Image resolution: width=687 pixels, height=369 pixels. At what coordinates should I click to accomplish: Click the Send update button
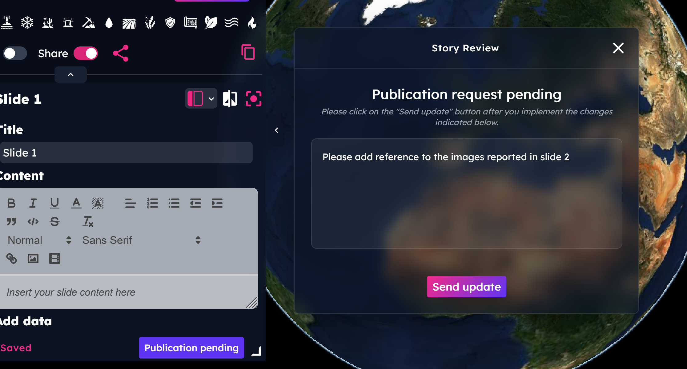[466, 287]
